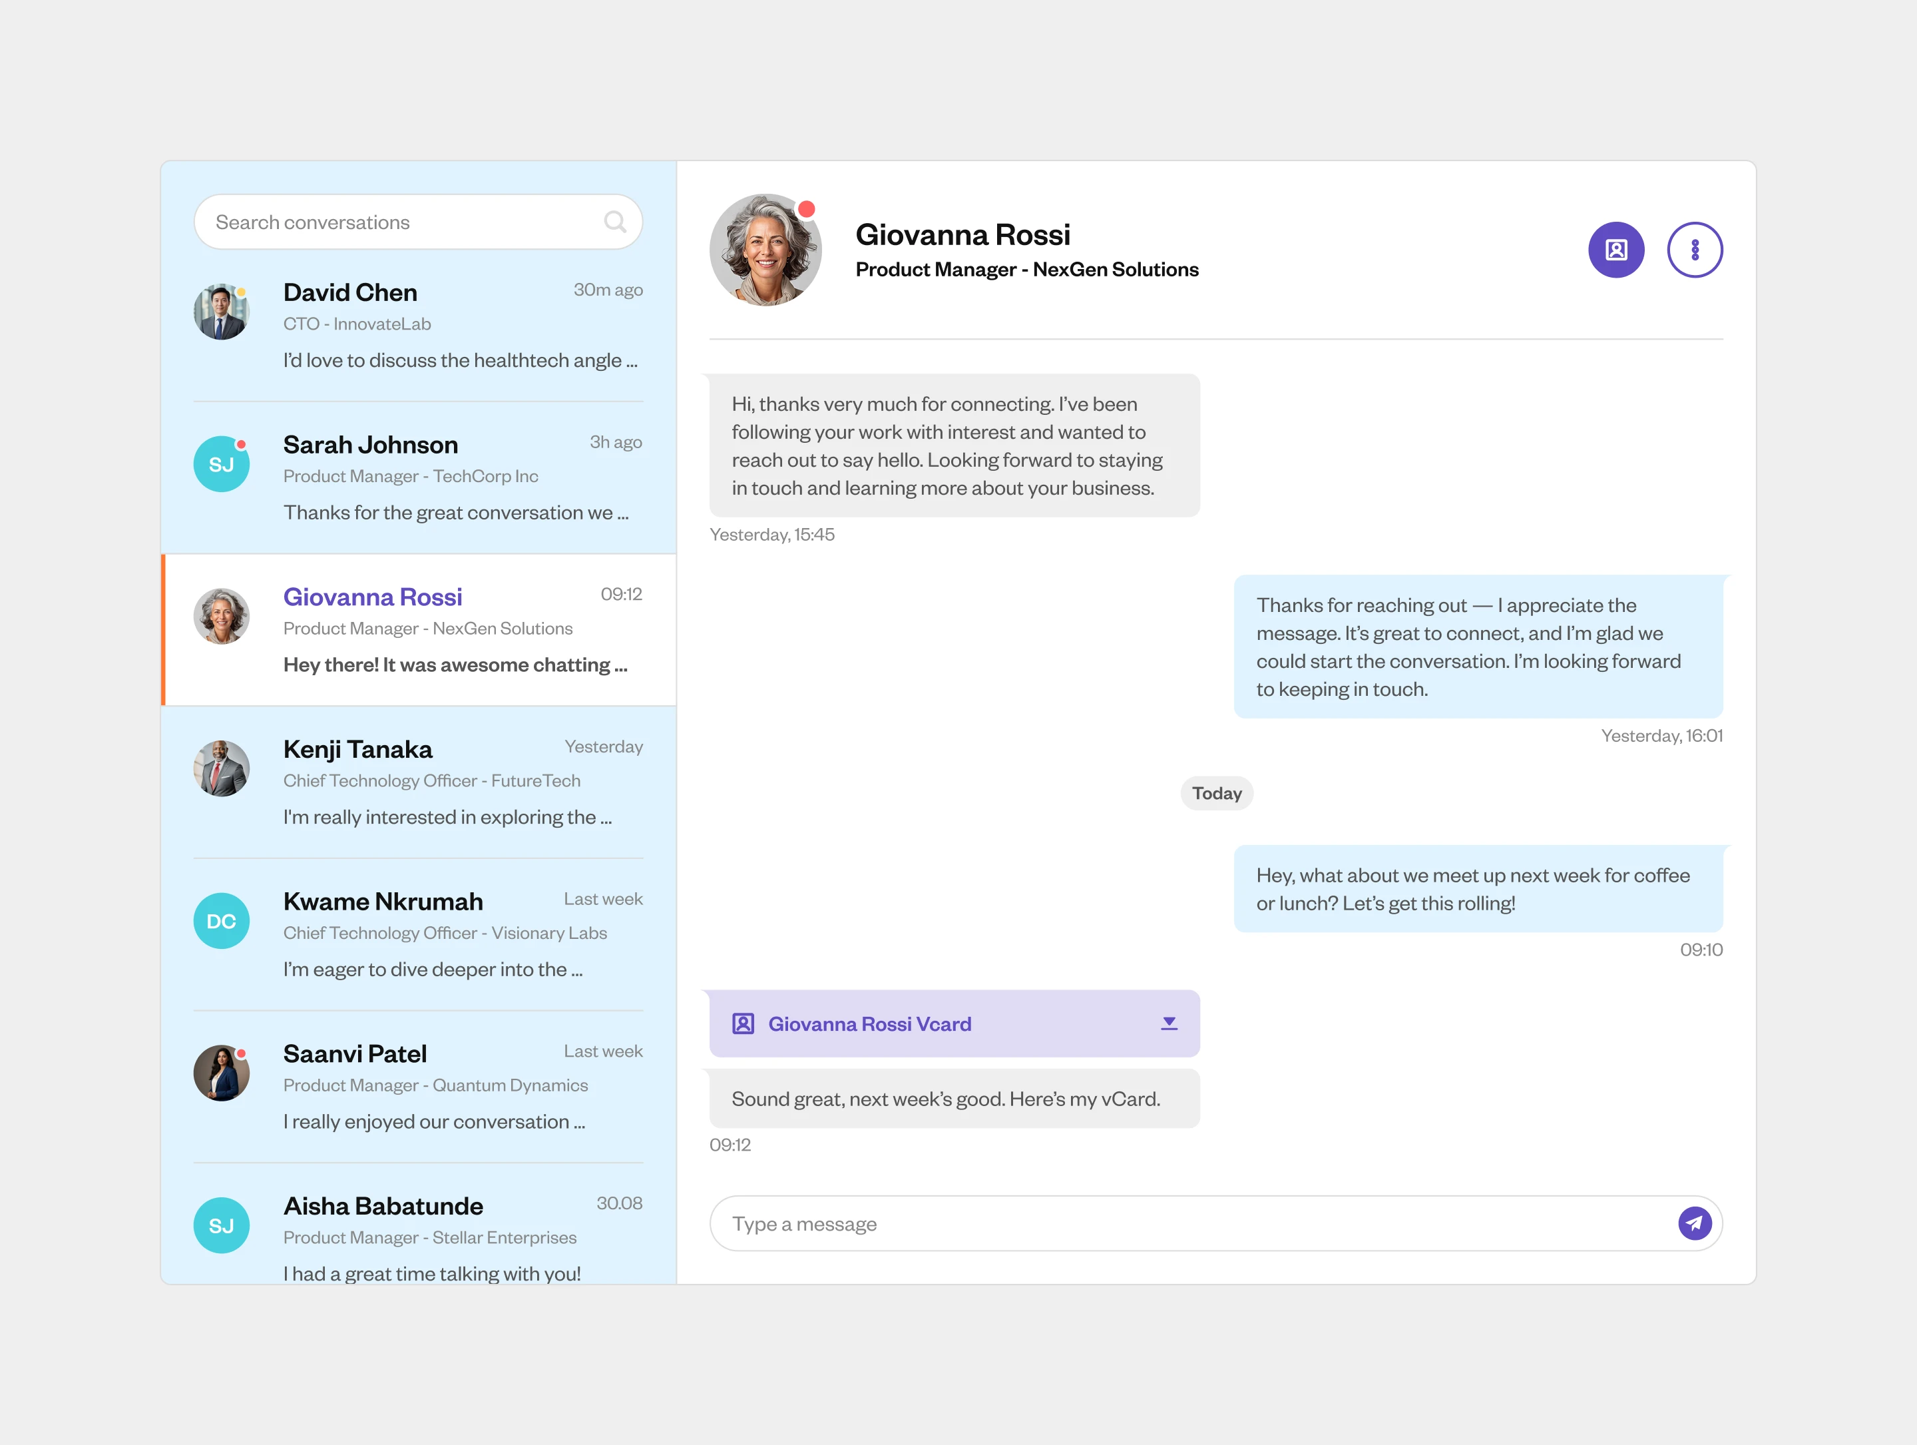Image resolution: width=1917 pixels, height=1445 pixels.
Task: Download the Giovanna Rossi vCard arrow
Action: point(1168,1023)
